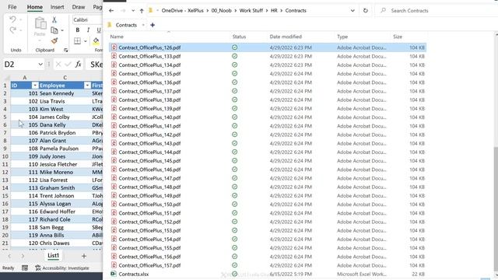The width and height of the screenshot is (498, 280).
Task: Click the Copy icon in Clipboard group
Action: tap(54, 30)
